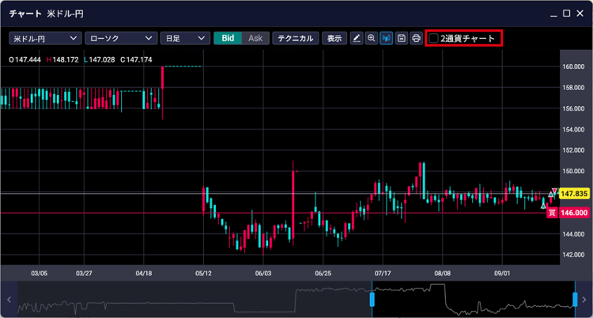The width and height of the screenshot is (593, 318).
Task: Click the left range handle in navigator
Action: [371, 299]
